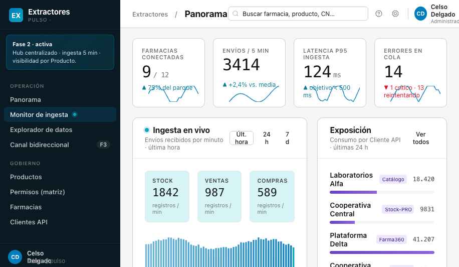Click the EX Extractores logo icon
Viewport: 459px width, 267px height.
click(x=16, y=15)
